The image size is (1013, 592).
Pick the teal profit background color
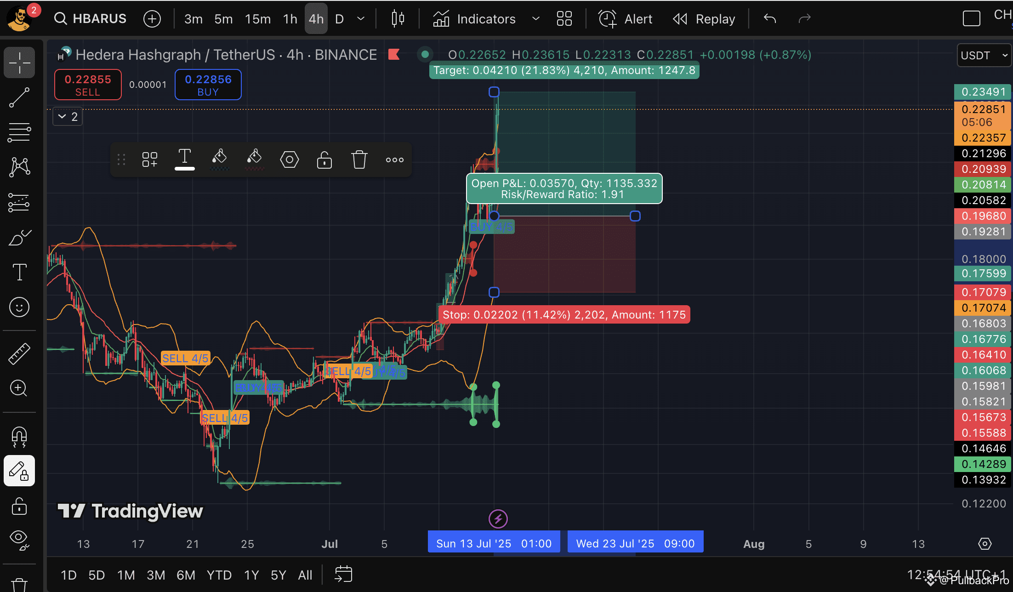220,159
